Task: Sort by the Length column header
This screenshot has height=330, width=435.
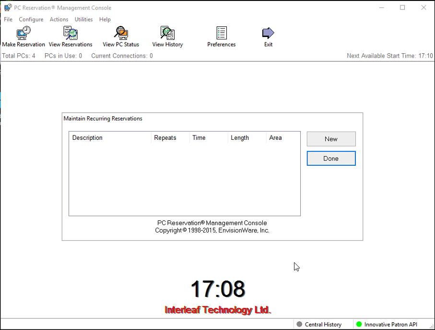Action: pos(247,138)
